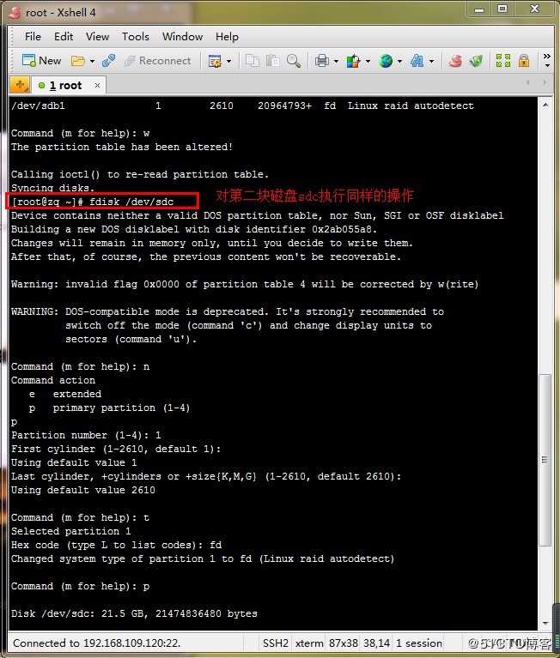Click the full screen grid icon
This screenshot has width=560, height=658.
coord(503,61)
